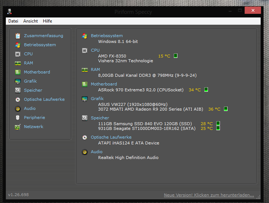Click the Windows flag icon beside Betriebssystem heading
Image resolution: width=269 pixels, height=203 pixels.
click(85, 36)
